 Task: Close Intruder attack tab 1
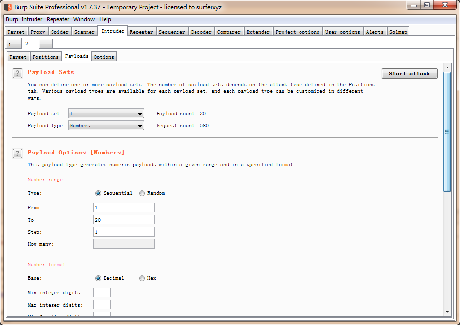(17, 45)
